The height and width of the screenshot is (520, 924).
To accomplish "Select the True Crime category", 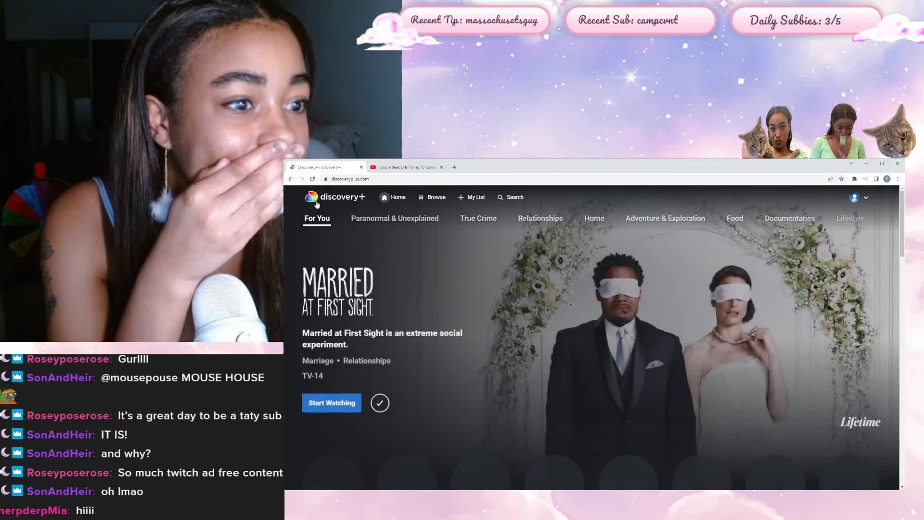I will pos(478,218).
